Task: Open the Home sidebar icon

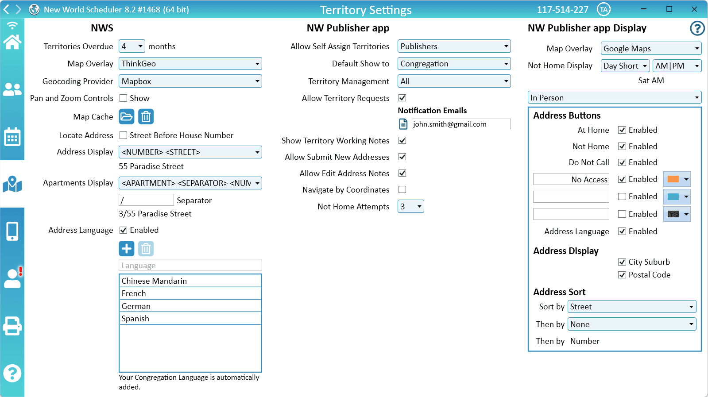Action: tap(12, 42)
